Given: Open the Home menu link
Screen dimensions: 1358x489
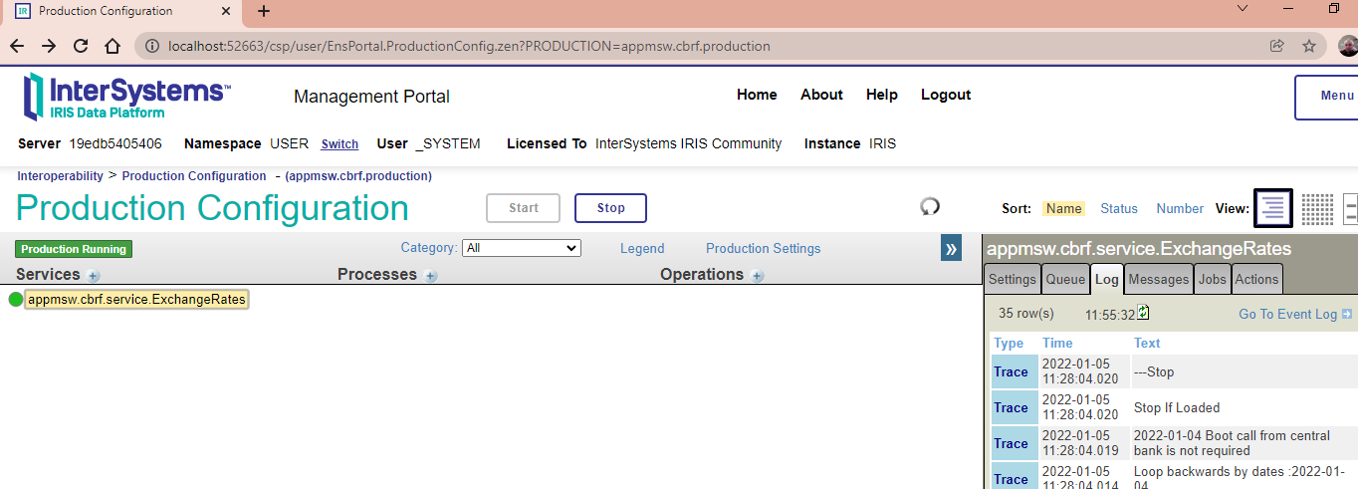Looking at the screenshot, I should [x=757, y=95].
